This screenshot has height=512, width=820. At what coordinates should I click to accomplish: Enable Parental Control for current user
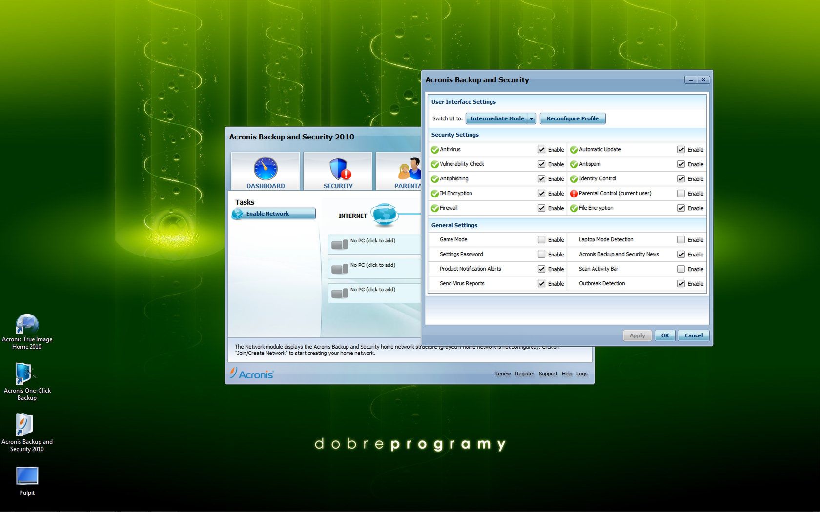681,194
